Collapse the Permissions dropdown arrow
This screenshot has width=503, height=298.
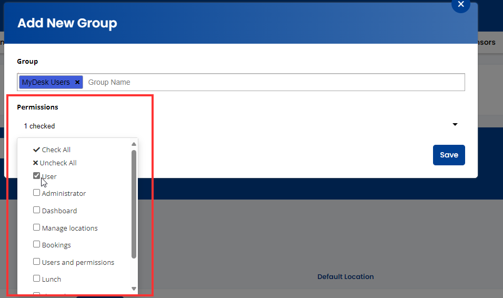tap(455, 125)
